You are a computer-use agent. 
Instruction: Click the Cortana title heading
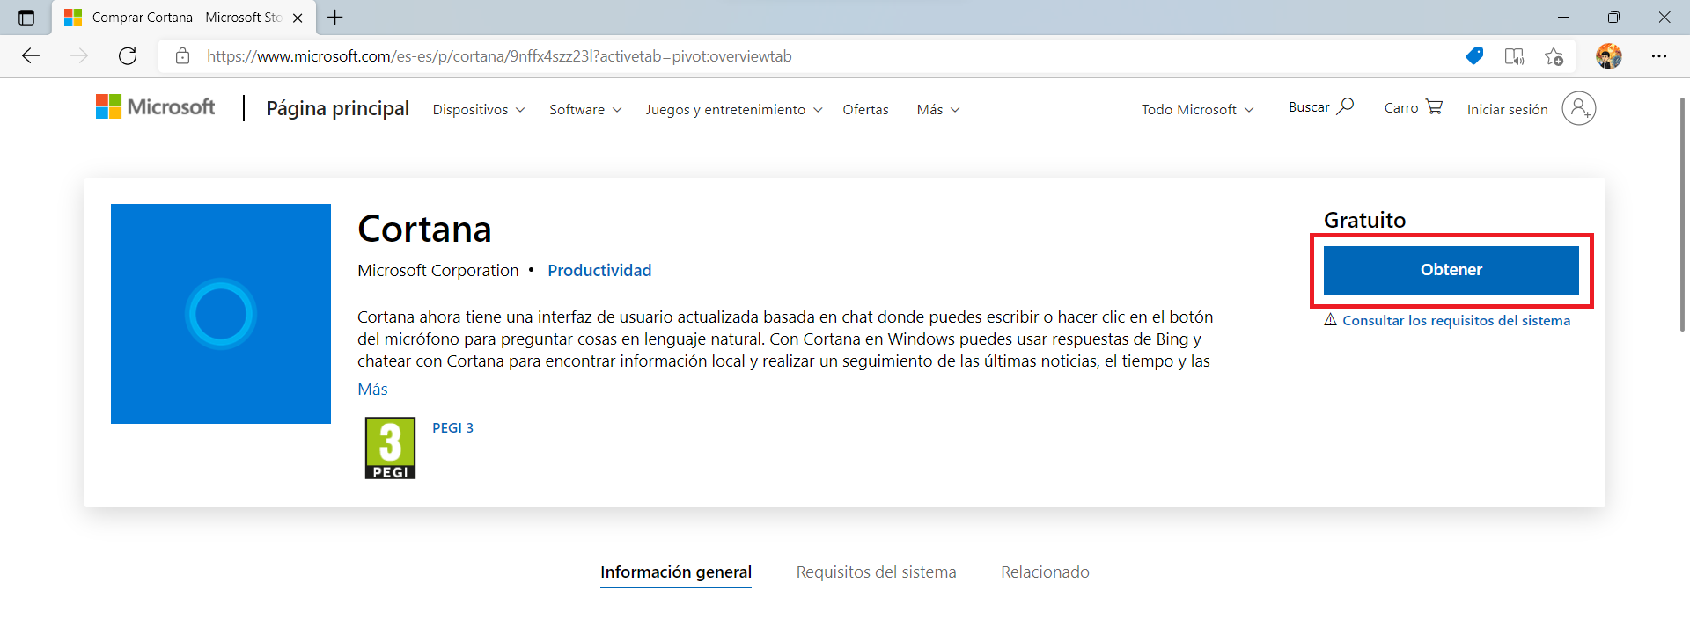click(x=424, y=230)
